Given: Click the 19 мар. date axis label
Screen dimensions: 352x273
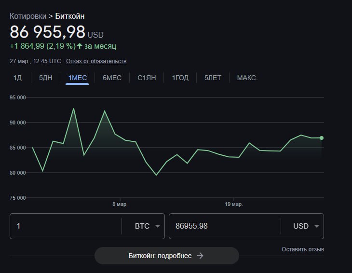Looking at the screenshot, I should (234, 205).
